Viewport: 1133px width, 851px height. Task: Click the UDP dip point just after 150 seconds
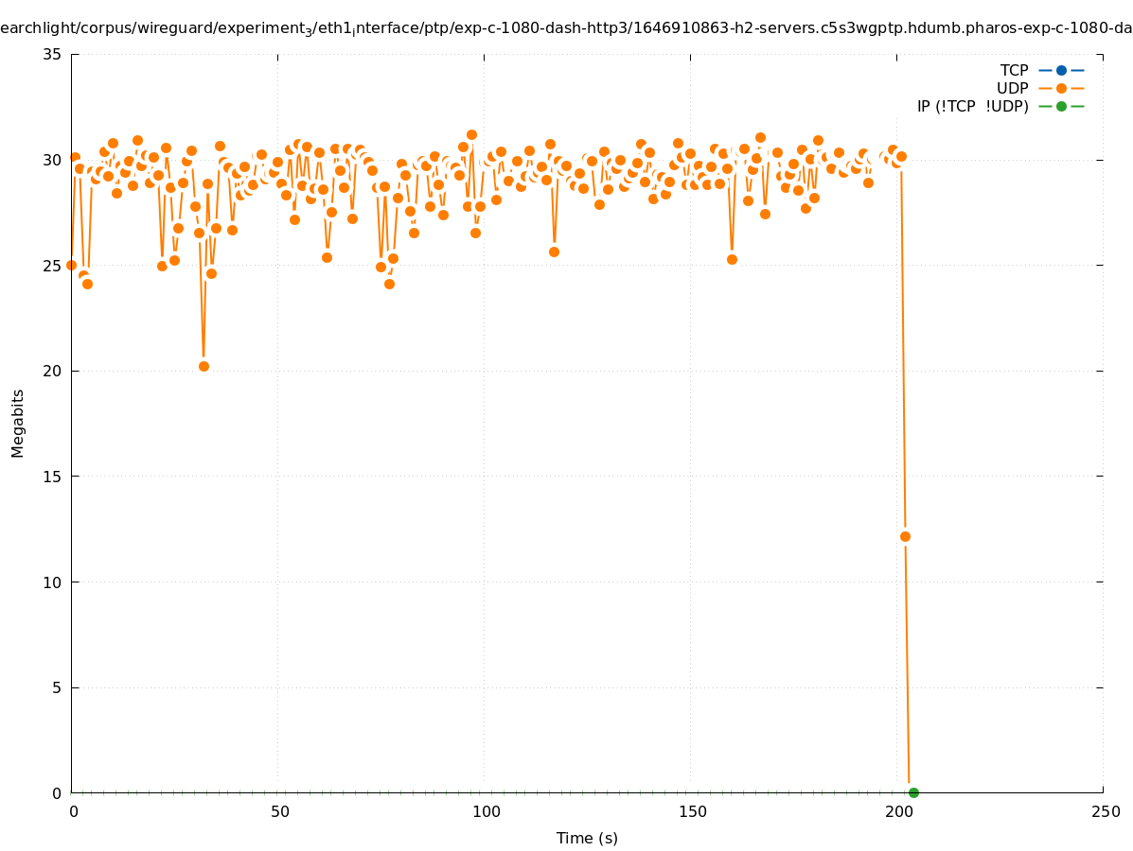pos(732,259)
